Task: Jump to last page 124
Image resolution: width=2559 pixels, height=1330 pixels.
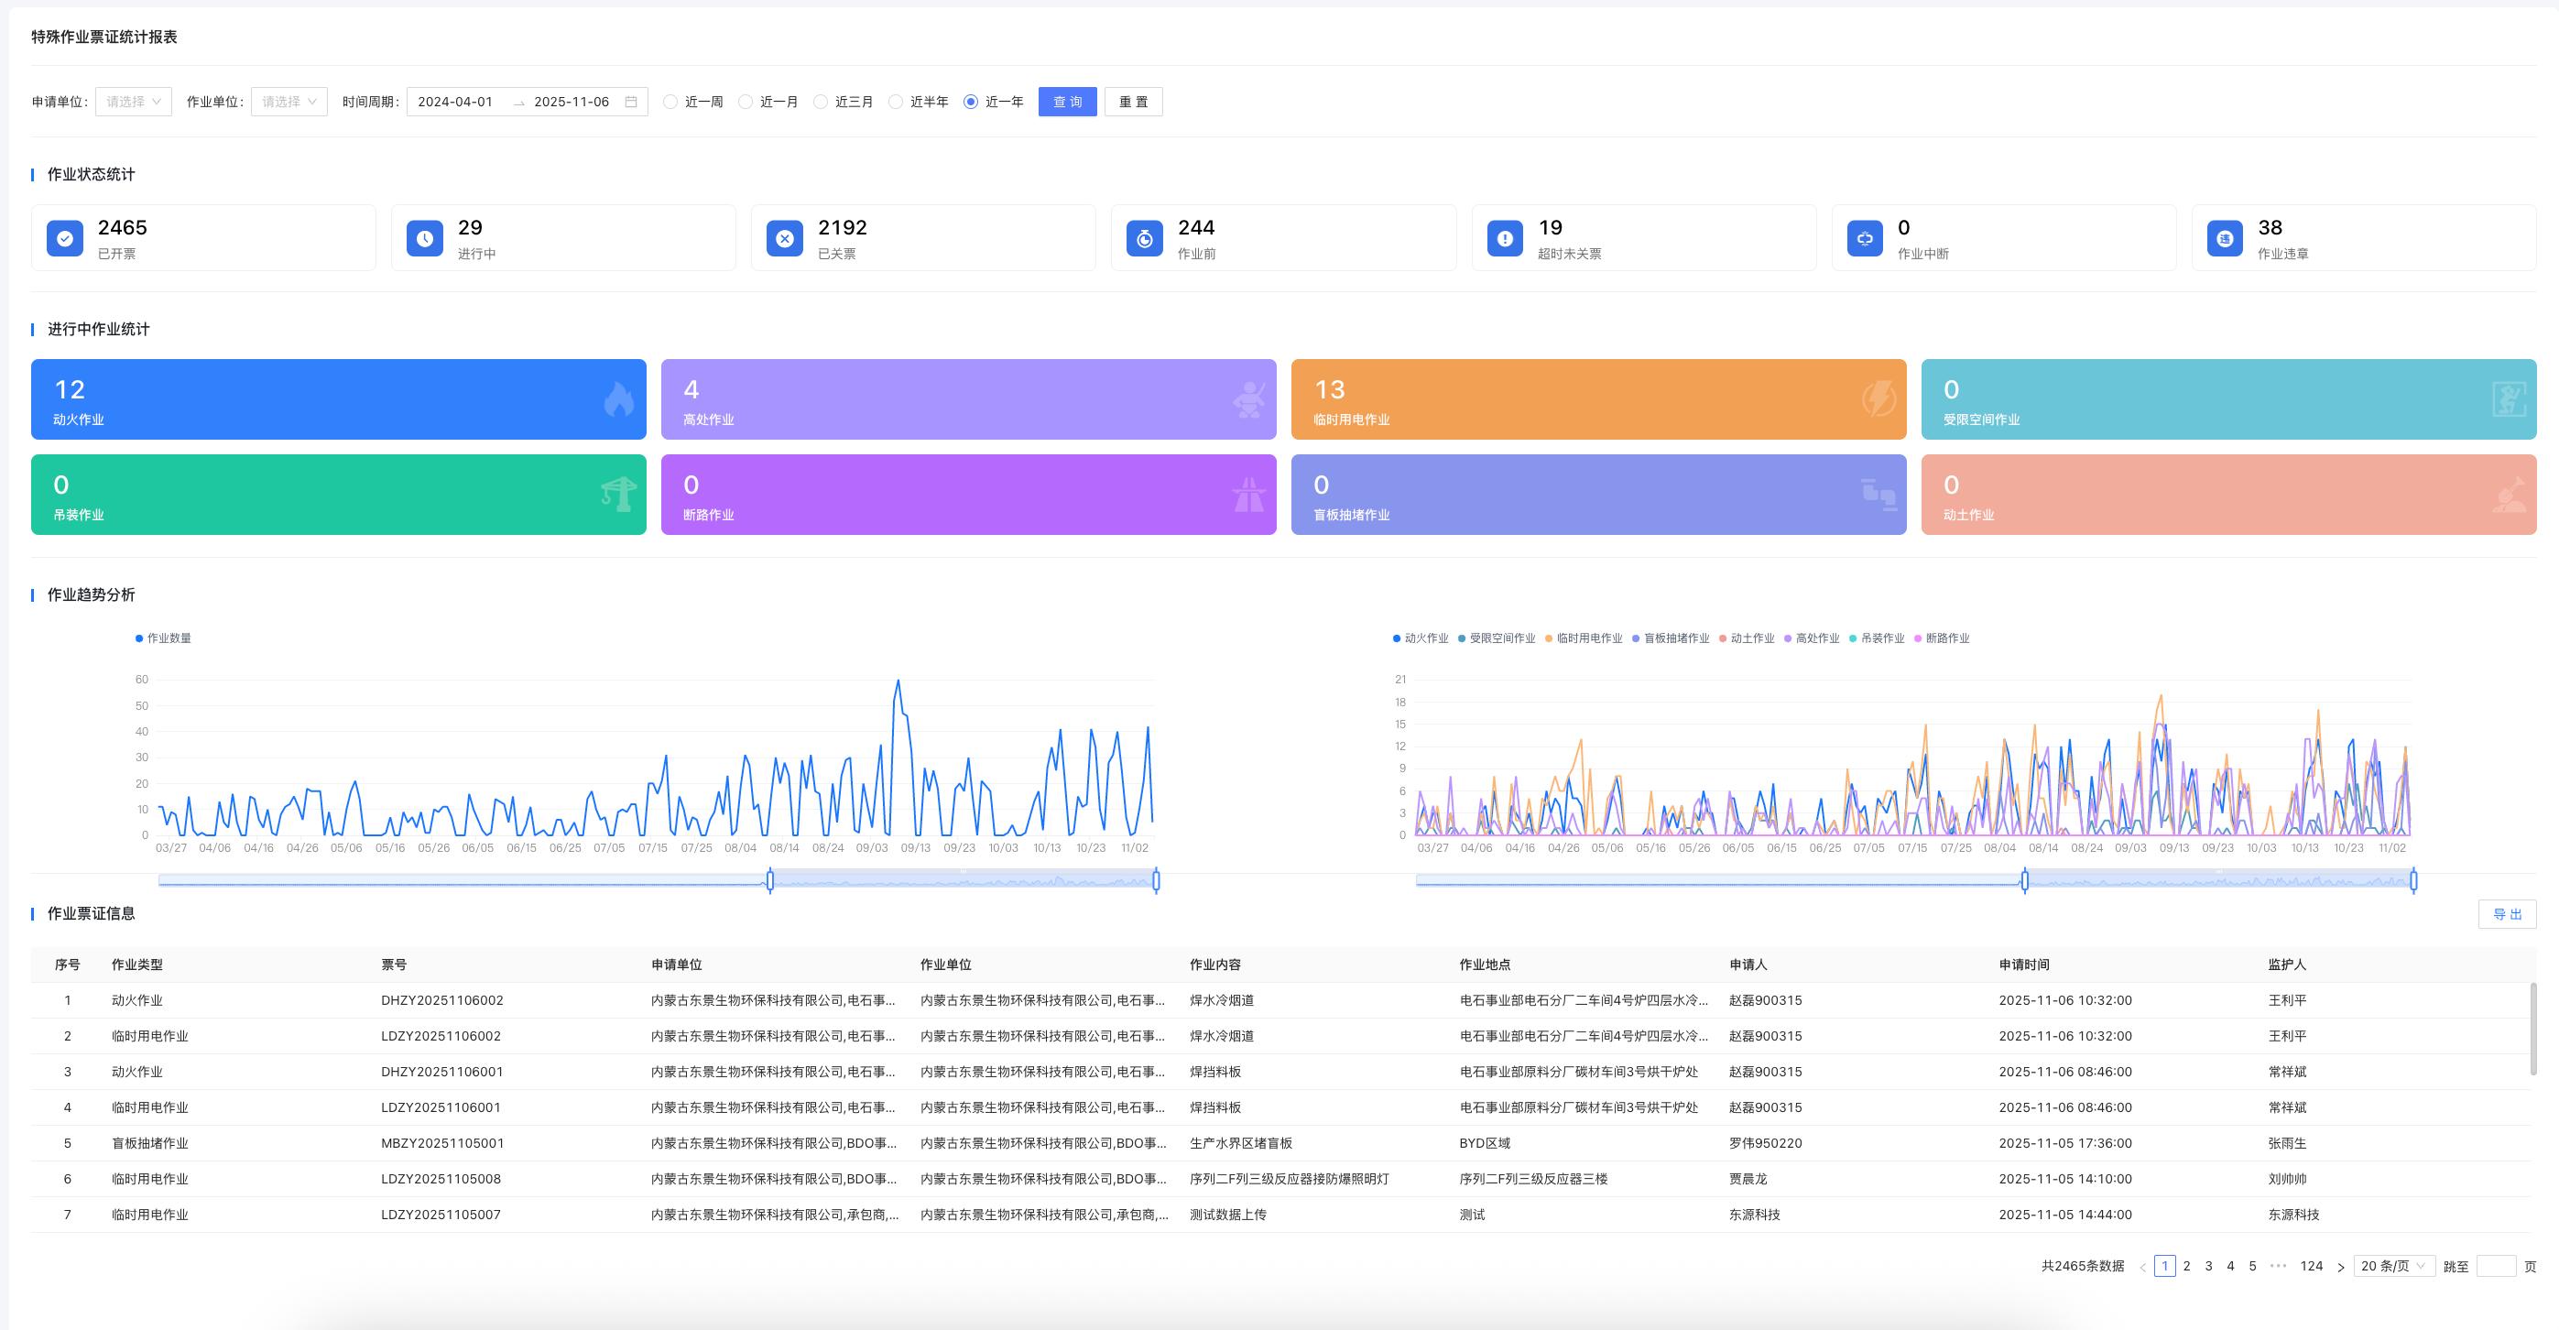Action: click(x=2311, y=1266)
